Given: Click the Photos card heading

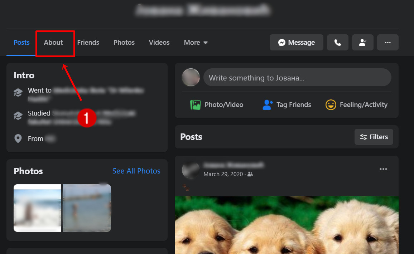Looking at the screenshot, I should point(28,171).
